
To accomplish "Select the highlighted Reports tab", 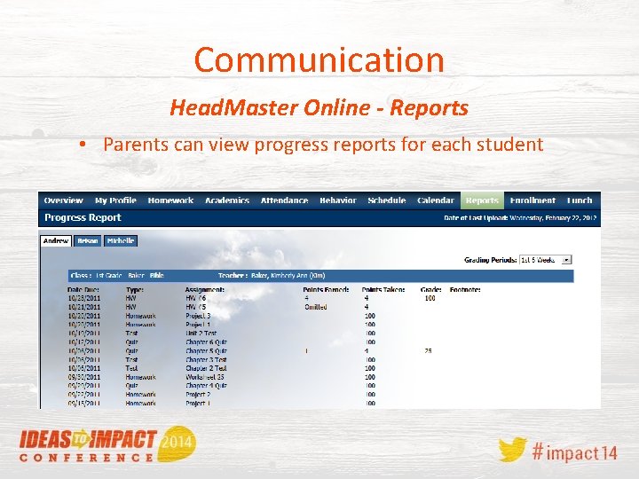I will coord(482,200).
